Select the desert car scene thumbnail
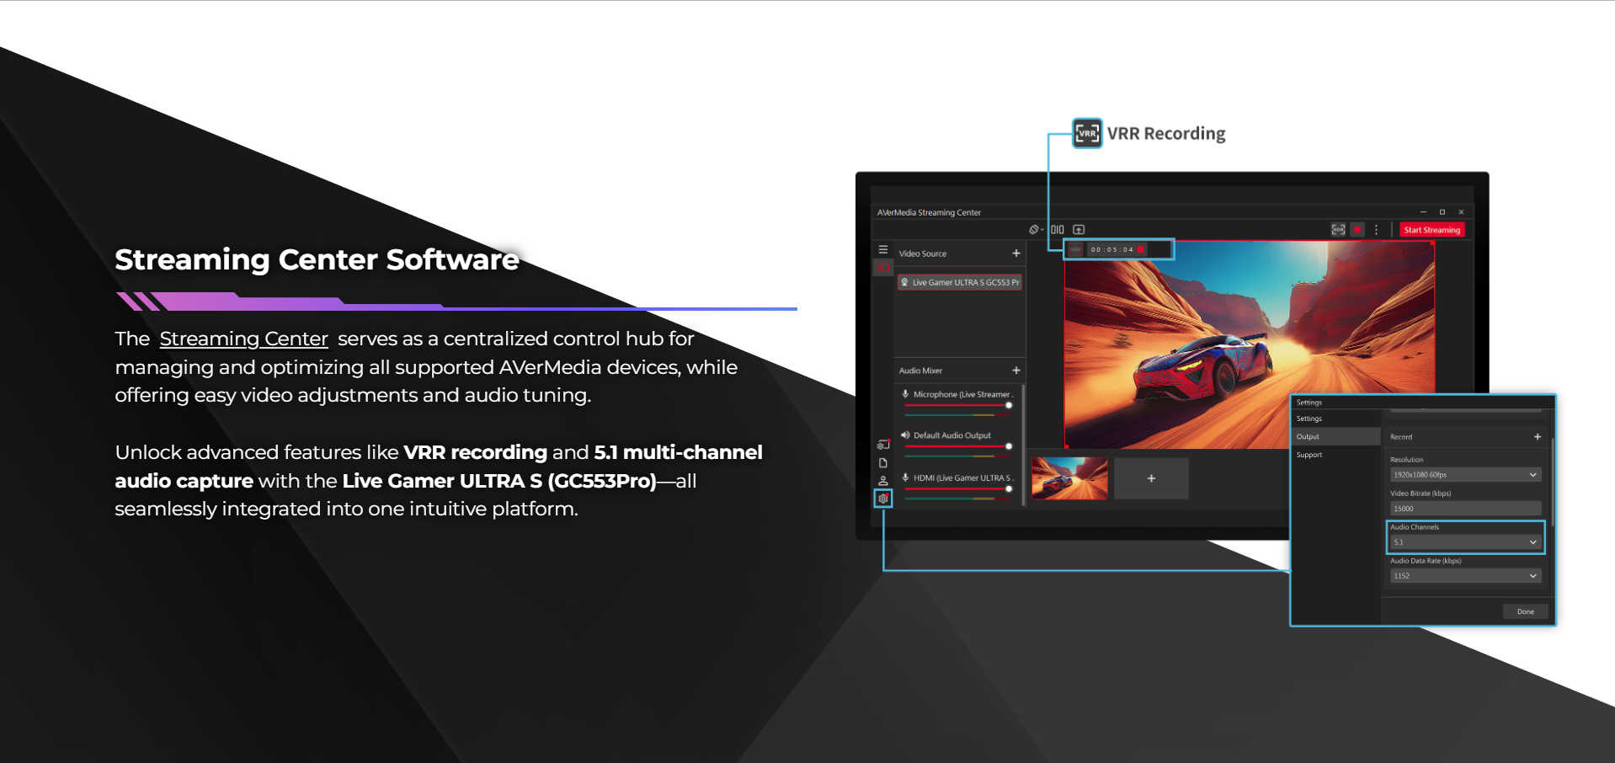 click(x=1069, y=478)
